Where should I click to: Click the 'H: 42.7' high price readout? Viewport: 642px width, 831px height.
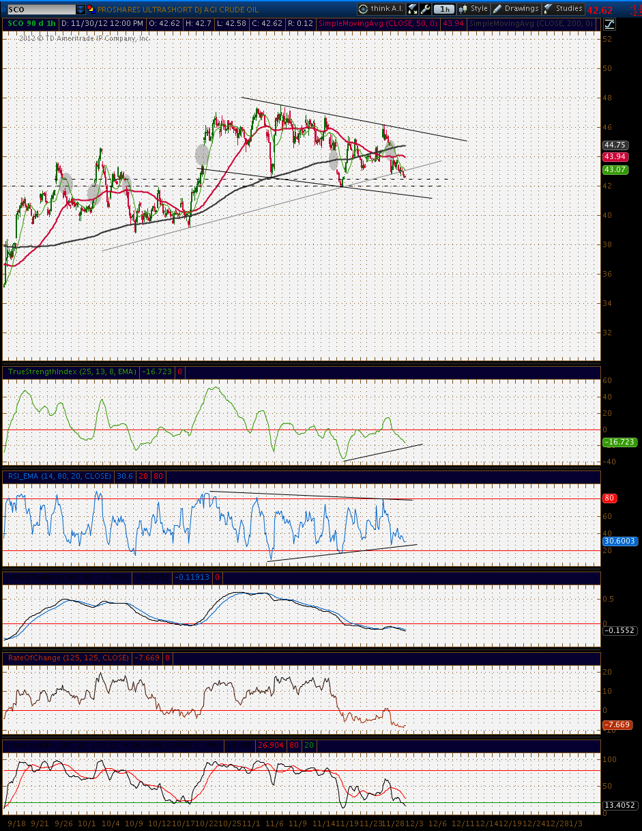click(199, 24)
